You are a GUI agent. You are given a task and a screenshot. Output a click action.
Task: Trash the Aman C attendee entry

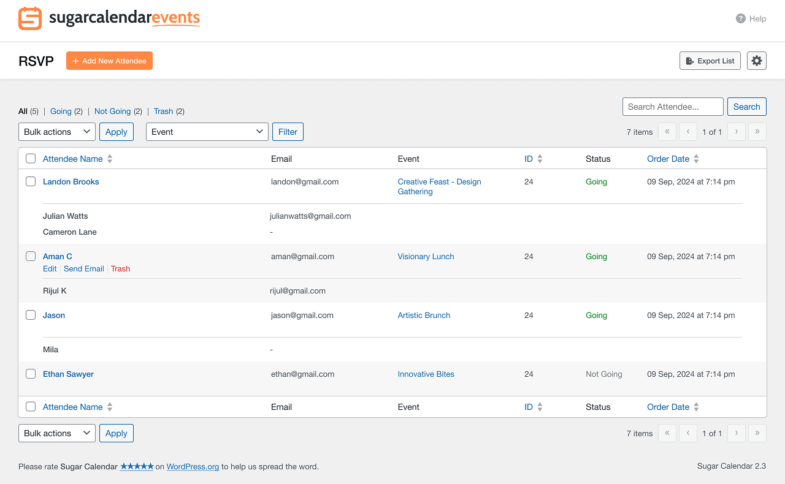120,269
